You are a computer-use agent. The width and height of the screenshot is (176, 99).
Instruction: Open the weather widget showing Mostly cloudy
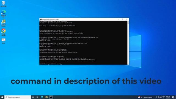[x=145, y=97]
